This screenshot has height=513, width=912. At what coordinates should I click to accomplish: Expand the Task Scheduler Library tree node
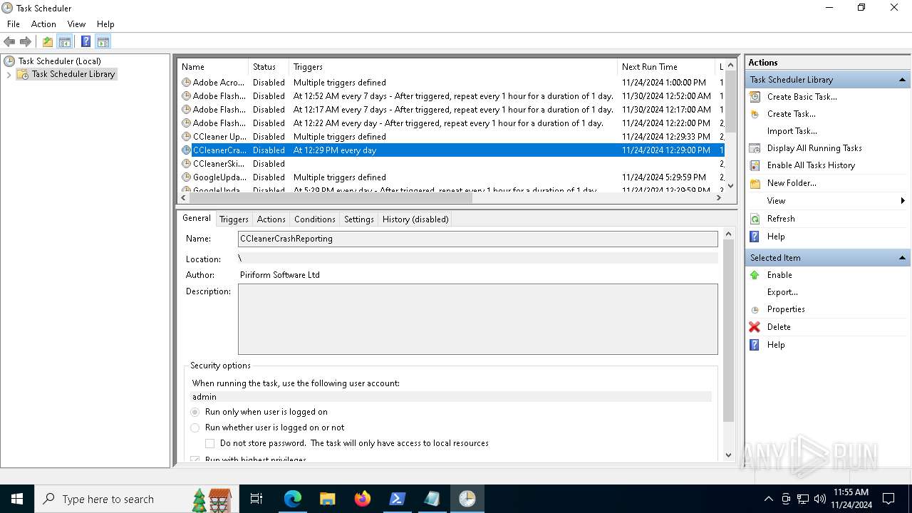pos(9,74)
